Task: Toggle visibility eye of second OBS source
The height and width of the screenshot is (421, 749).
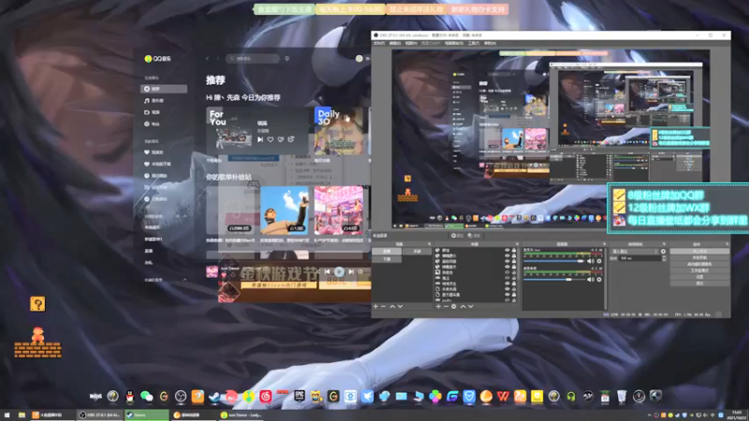Action: click(507, 255)
